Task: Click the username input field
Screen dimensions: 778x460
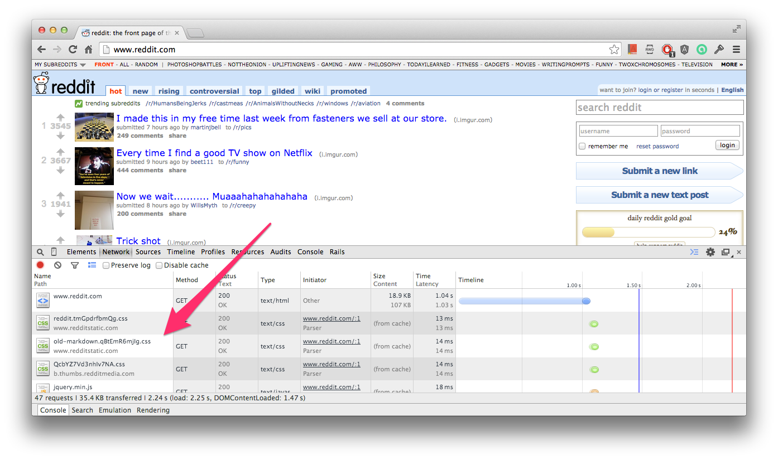Action: [618, 131]
